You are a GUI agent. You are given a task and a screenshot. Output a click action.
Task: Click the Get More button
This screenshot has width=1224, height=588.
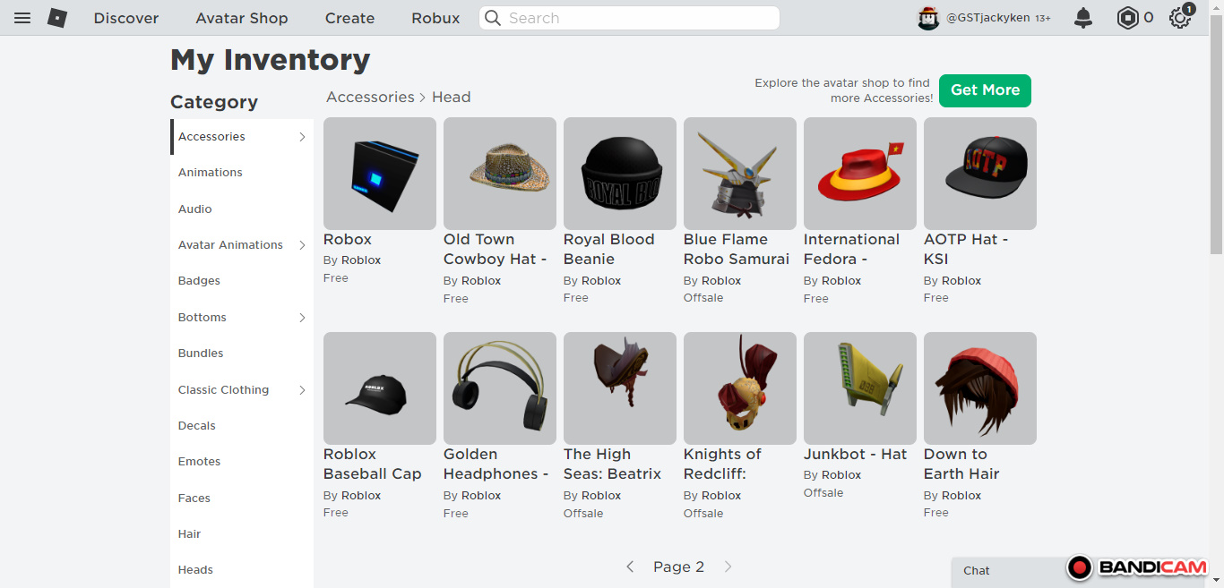click(x=985, y=90)
